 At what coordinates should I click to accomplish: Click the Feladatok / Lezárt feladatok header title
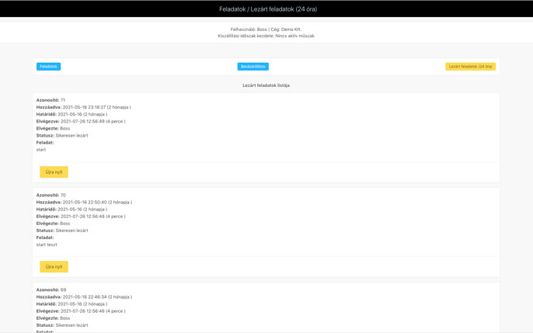pyautogui.click(x=267, y=9)
